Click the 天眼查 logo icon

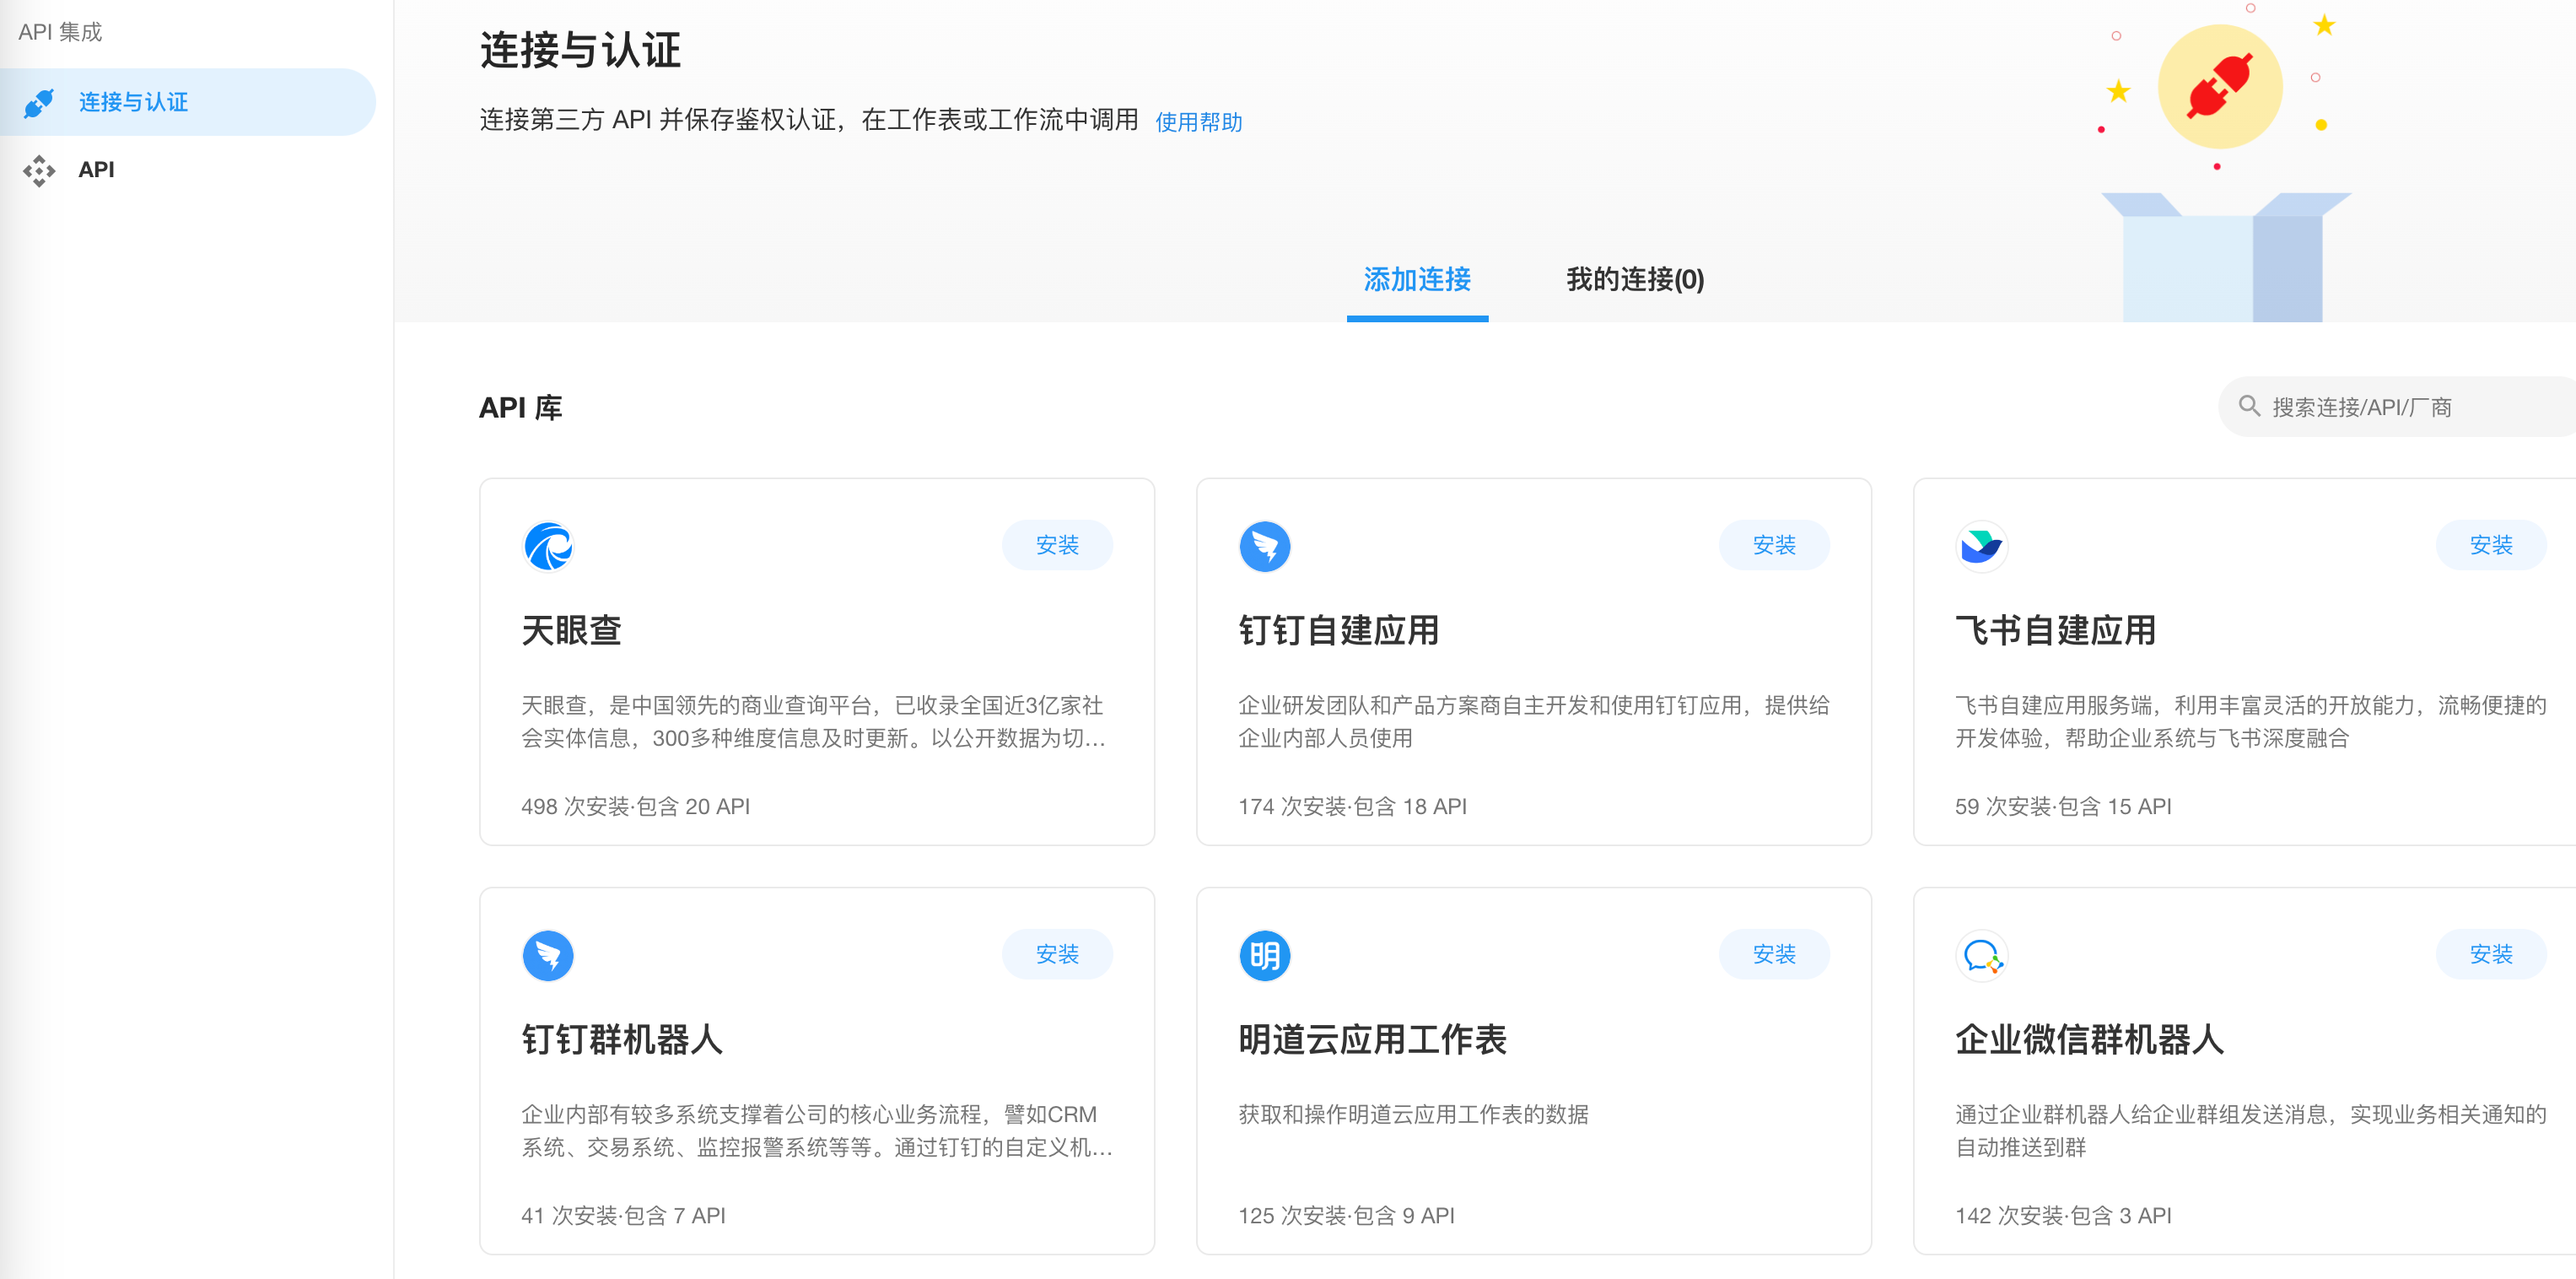point(548,546)
